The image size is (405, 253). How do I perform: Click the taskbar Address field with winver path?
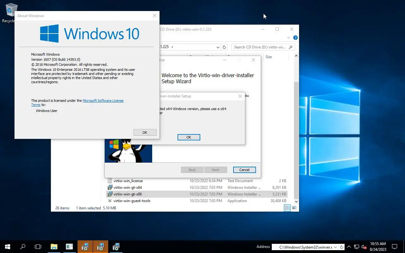pos(305,247)
